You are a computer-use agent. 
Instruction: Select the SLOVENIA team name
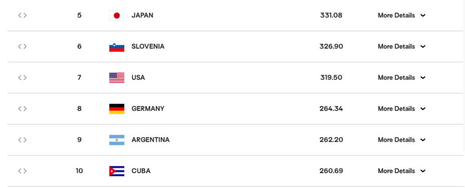(148, 47)
